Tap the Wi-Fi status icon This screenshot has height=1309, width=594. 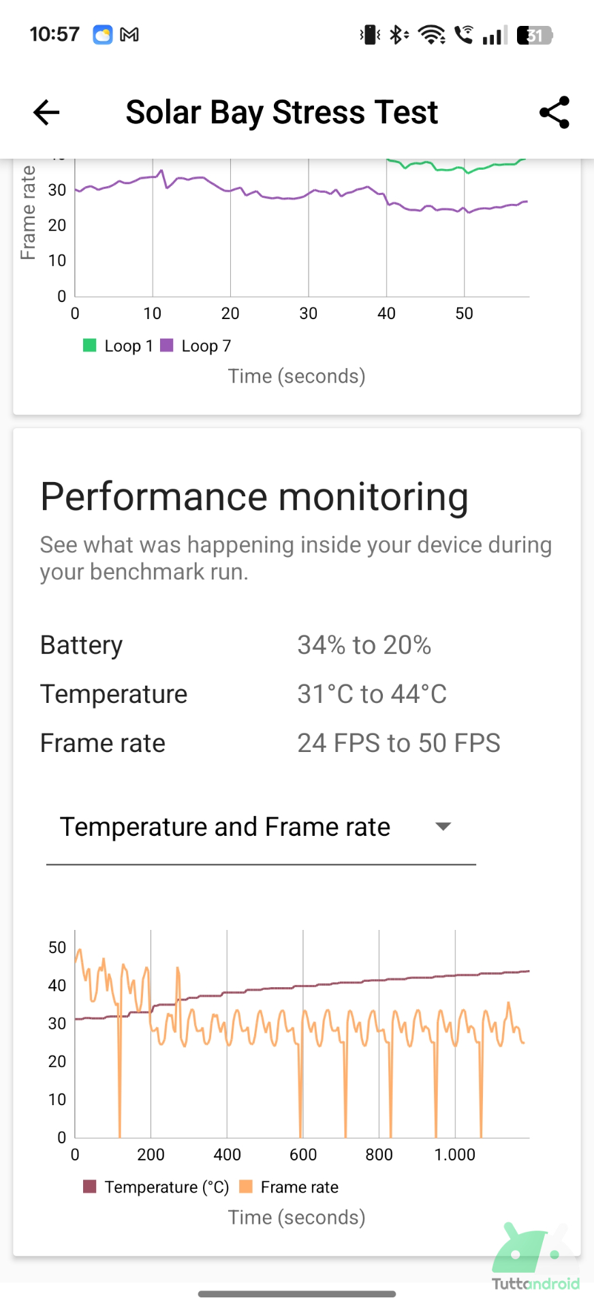click(432, 35)
